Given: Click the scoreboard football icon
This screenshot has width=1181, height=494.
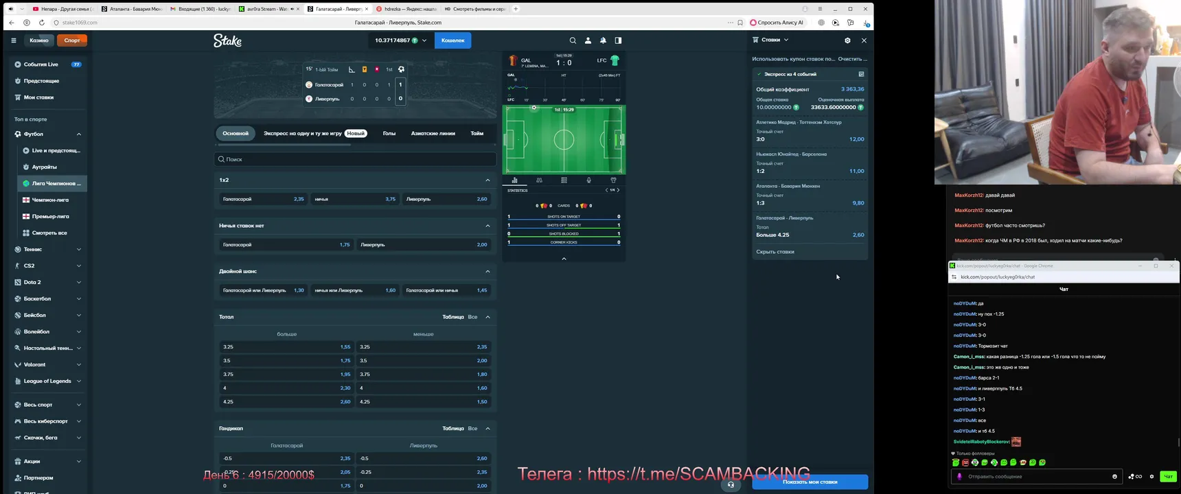Looking at the screenshot, I should click(x=401, y=69).
